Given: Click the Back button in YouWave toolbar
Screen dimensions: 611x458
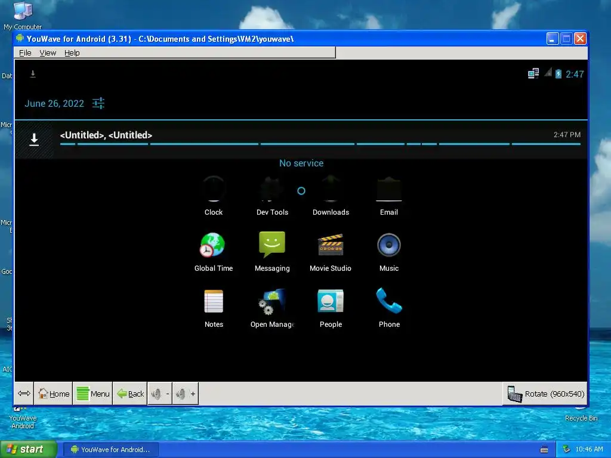Looking at the screenshot, I should [x=130, y=394].
